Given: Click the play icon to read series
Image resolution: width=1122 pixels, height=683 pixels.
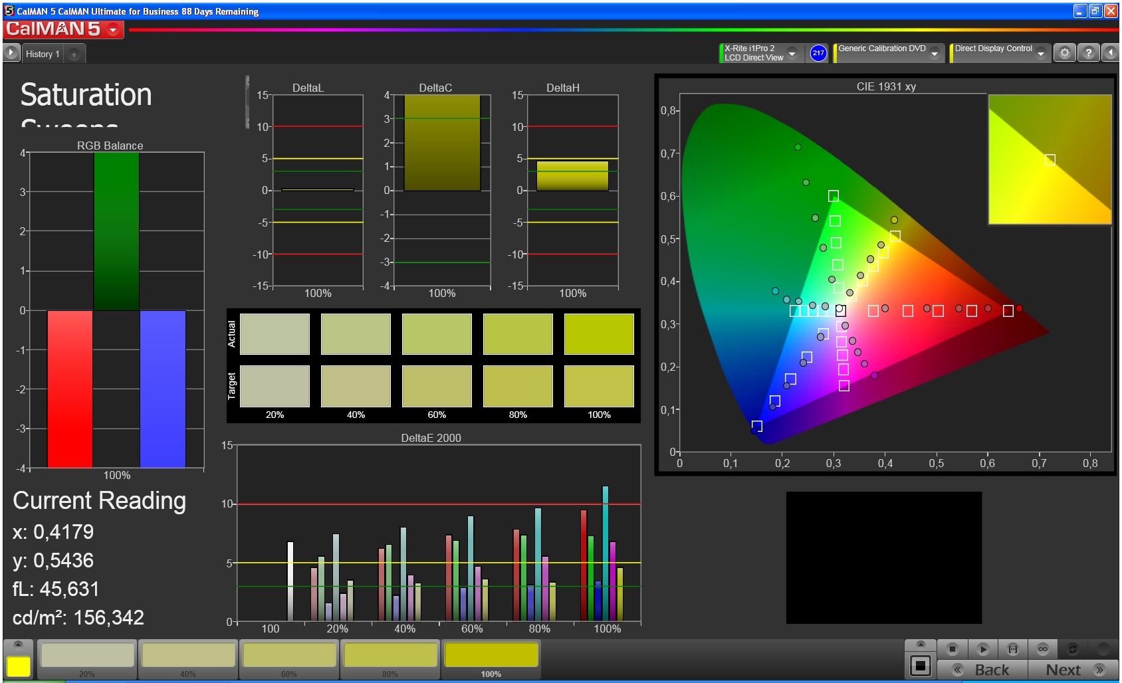Looking at the screenshot, I should pos(983,648).
